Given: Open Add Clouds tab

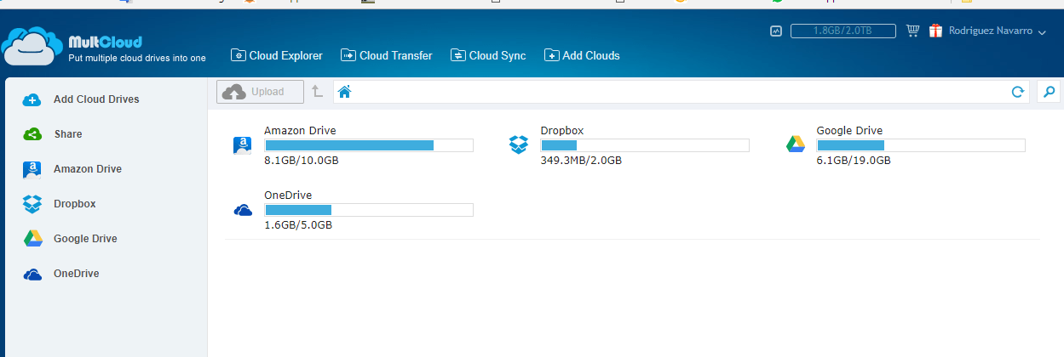Looking at the screenshot, I should pyautogui.click(x=582, y=55).
